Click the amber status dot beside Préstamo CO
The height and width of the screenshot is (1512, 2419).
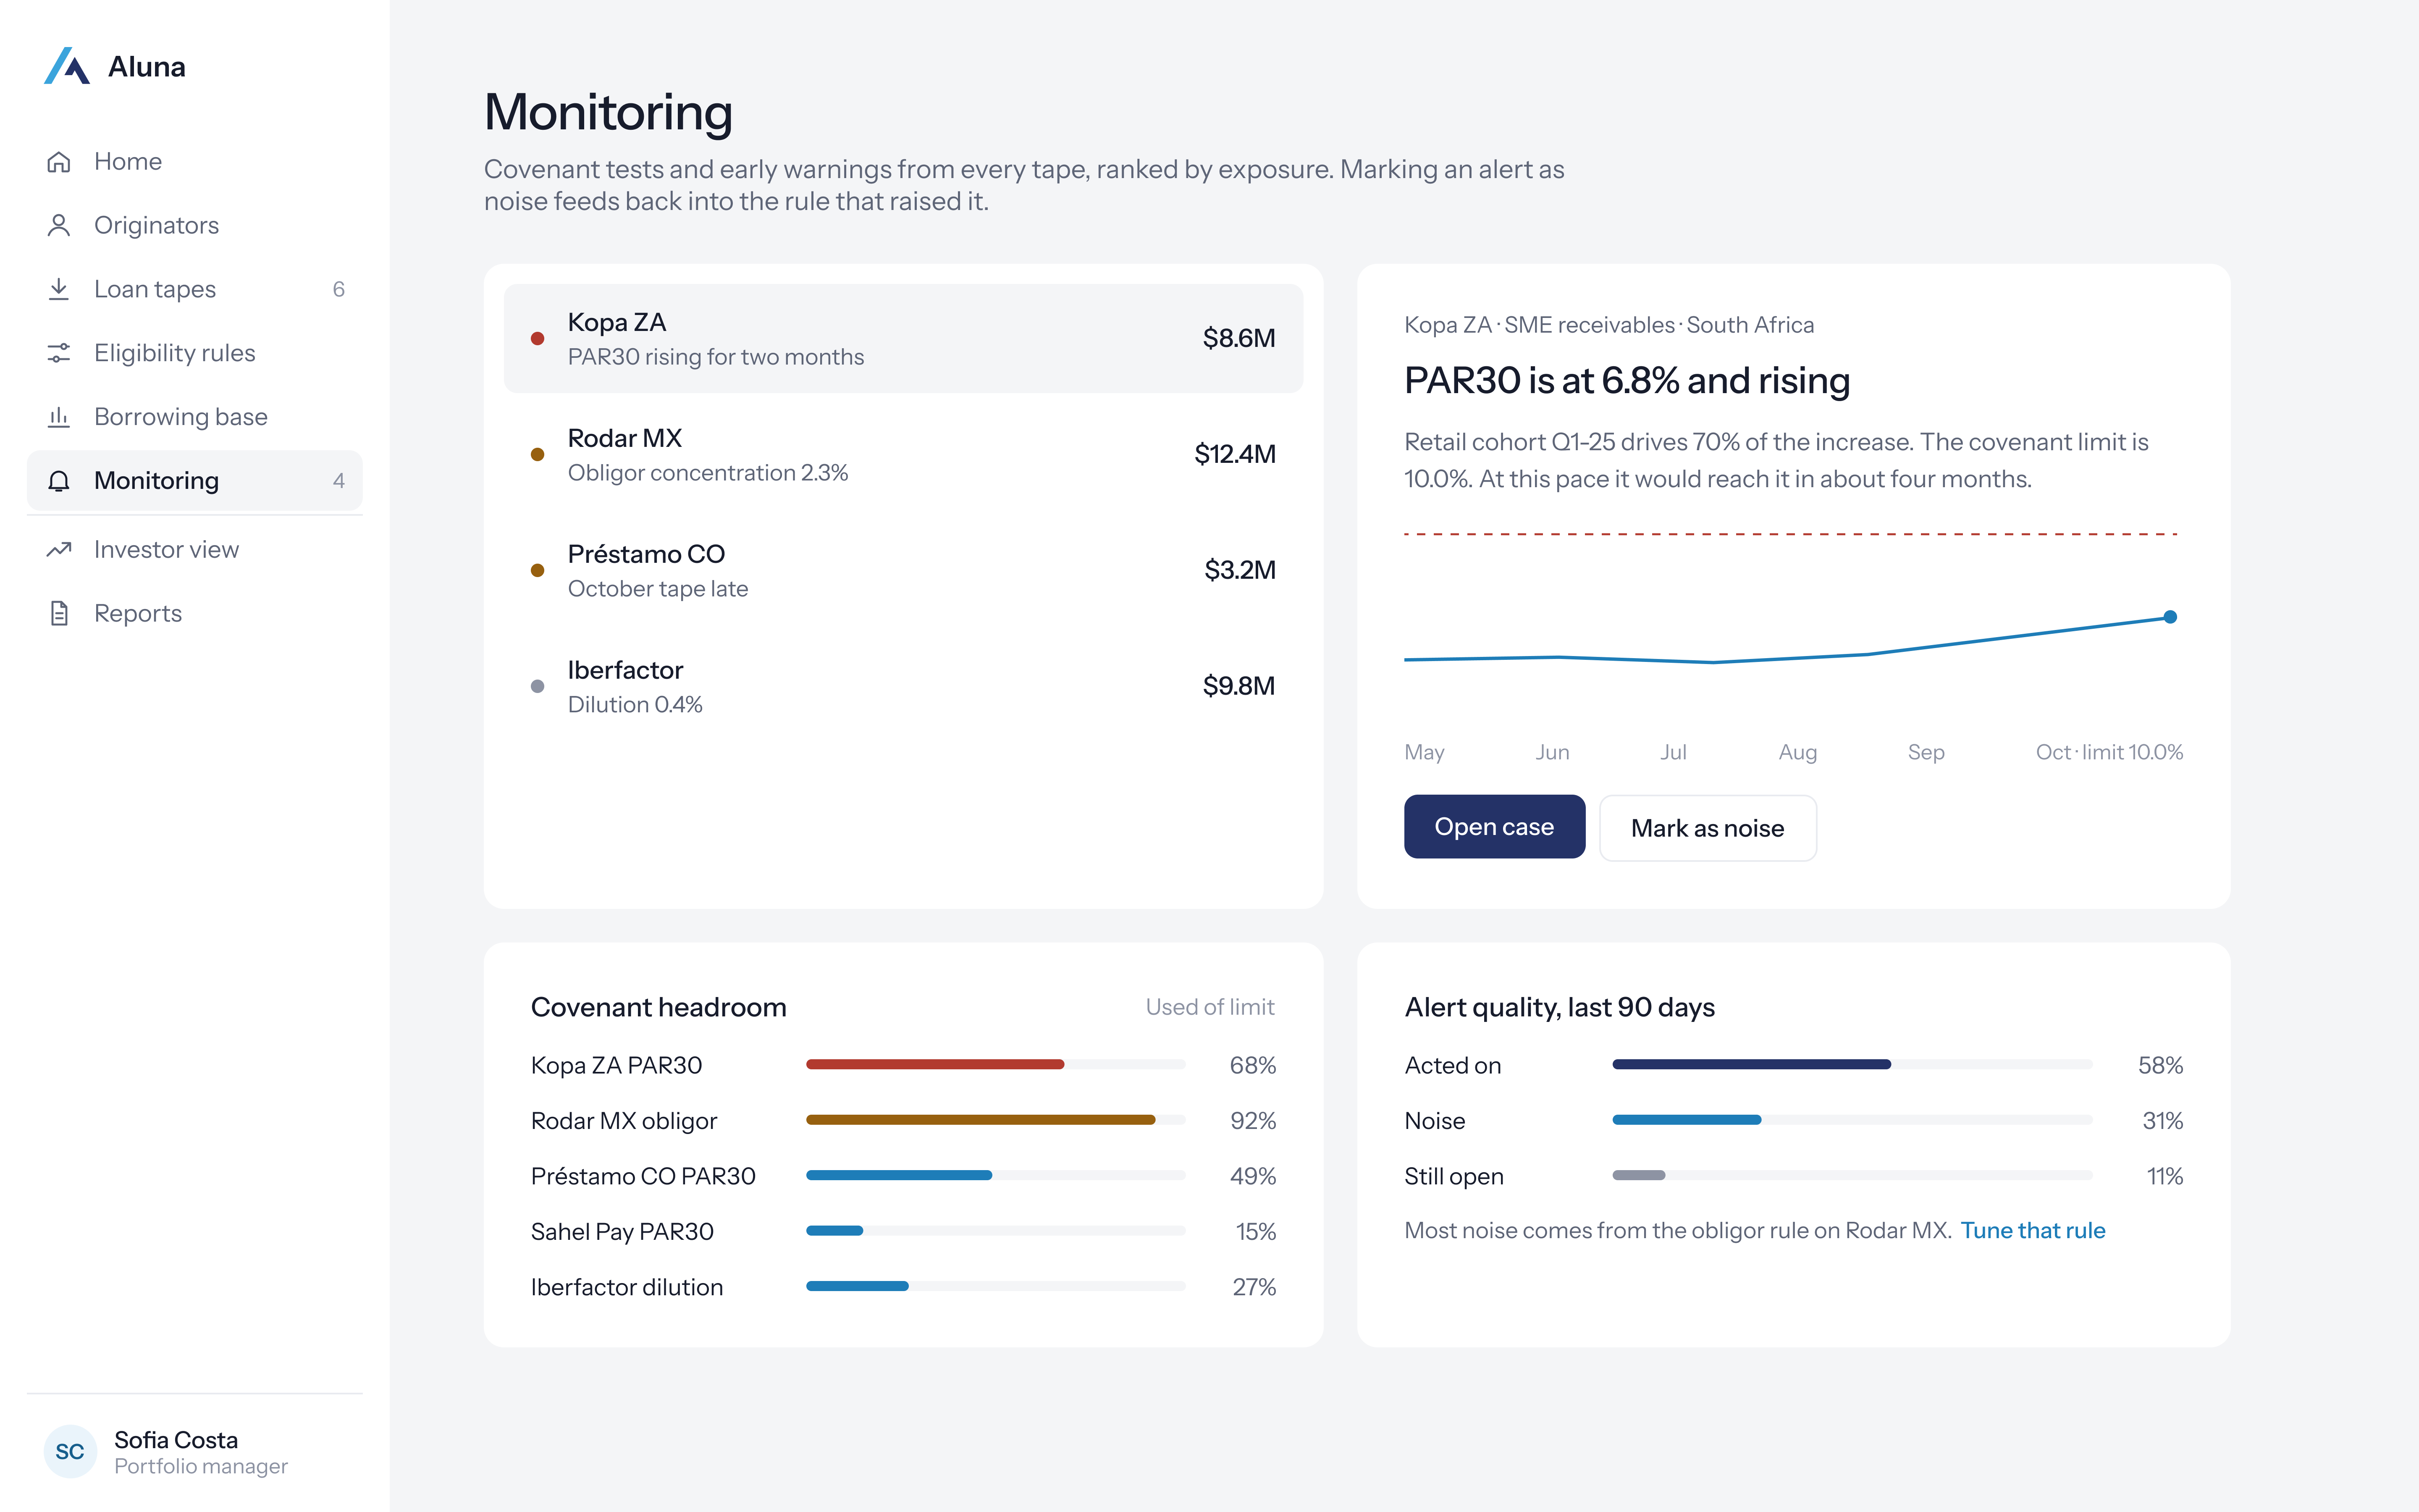coord(538,570)
